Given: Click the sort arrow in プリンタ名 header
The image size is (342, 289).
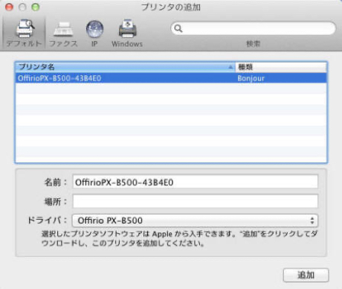Looking at the screenshot, I should click(x=230, y=67).
